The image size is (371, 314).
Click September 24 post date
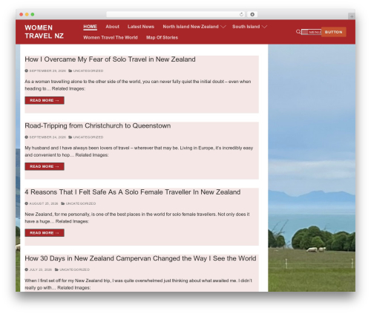[x=47, y=137]
